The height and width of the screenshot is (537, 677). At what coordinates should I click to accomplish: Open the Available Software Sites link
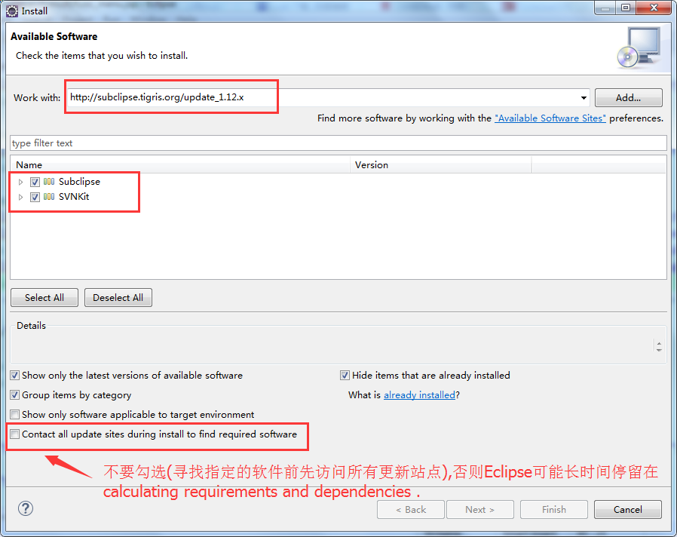[550, 118]
